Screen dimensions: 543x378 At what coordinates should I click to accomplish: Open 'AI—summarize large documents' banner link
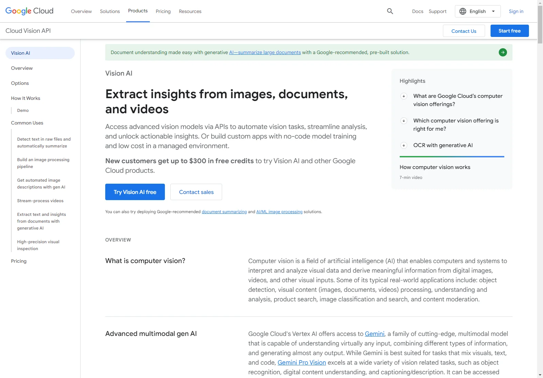[265, 52]
